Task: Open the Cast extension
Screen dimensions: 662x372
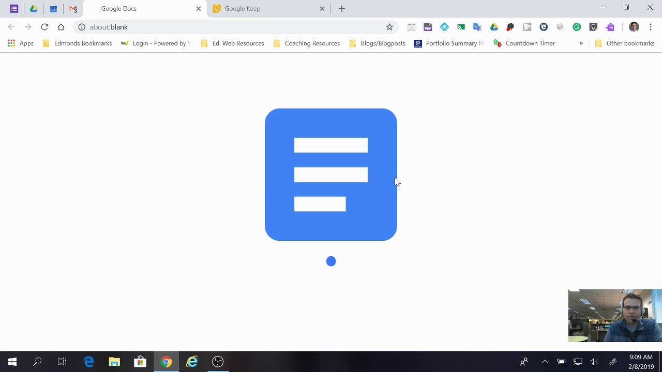Action: coord(461,27)
